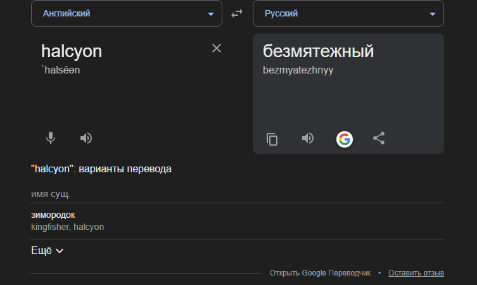Image resolution: width=477 pixels, height=285 pixels.
Task: Click the source text field with halcyon
Action: coord(72,51)
